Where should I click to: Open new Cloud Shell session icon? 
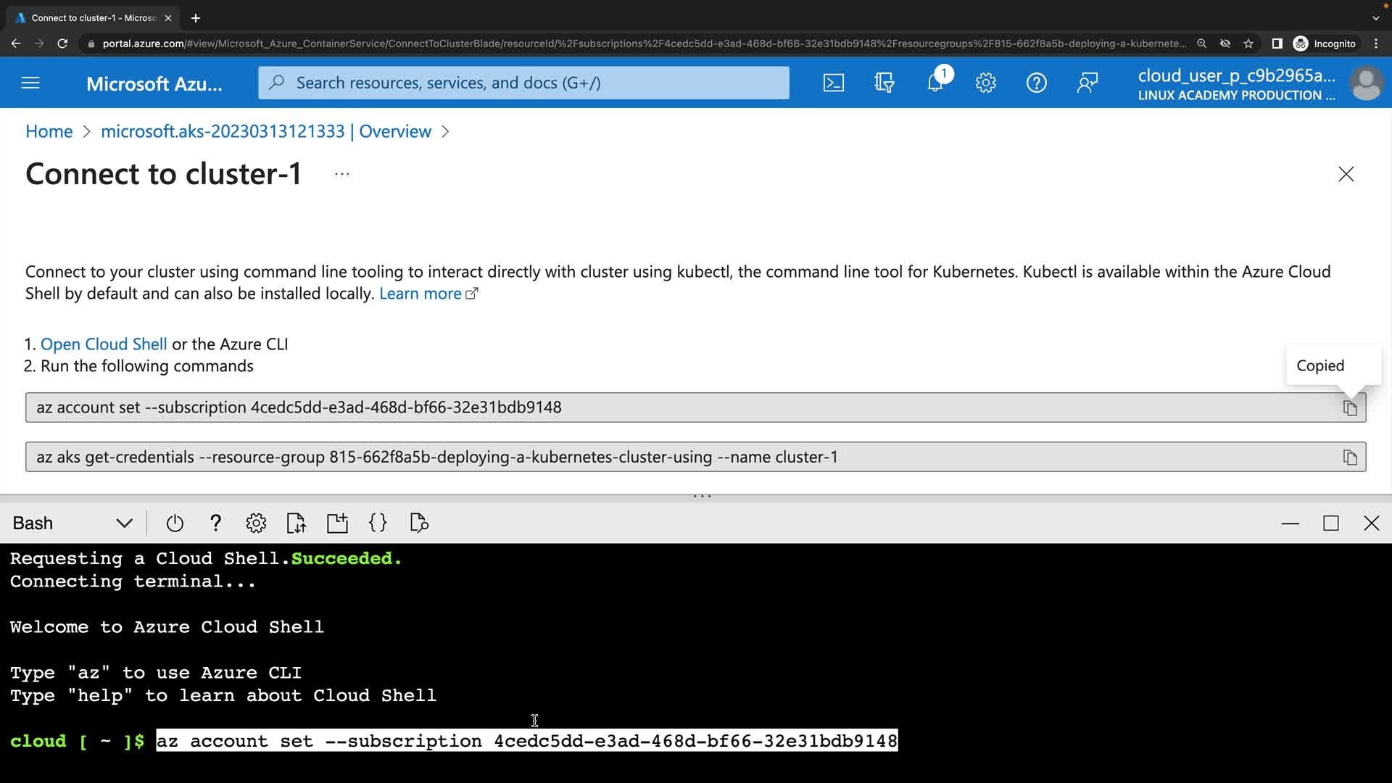tap(337, 523)
